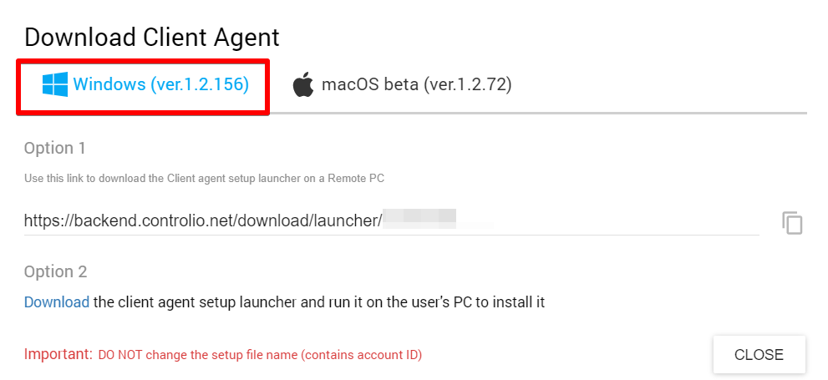This screenshot has width=828, height=380.
Task: Click the blurred account ID in the URL
Action: (419, 220)
